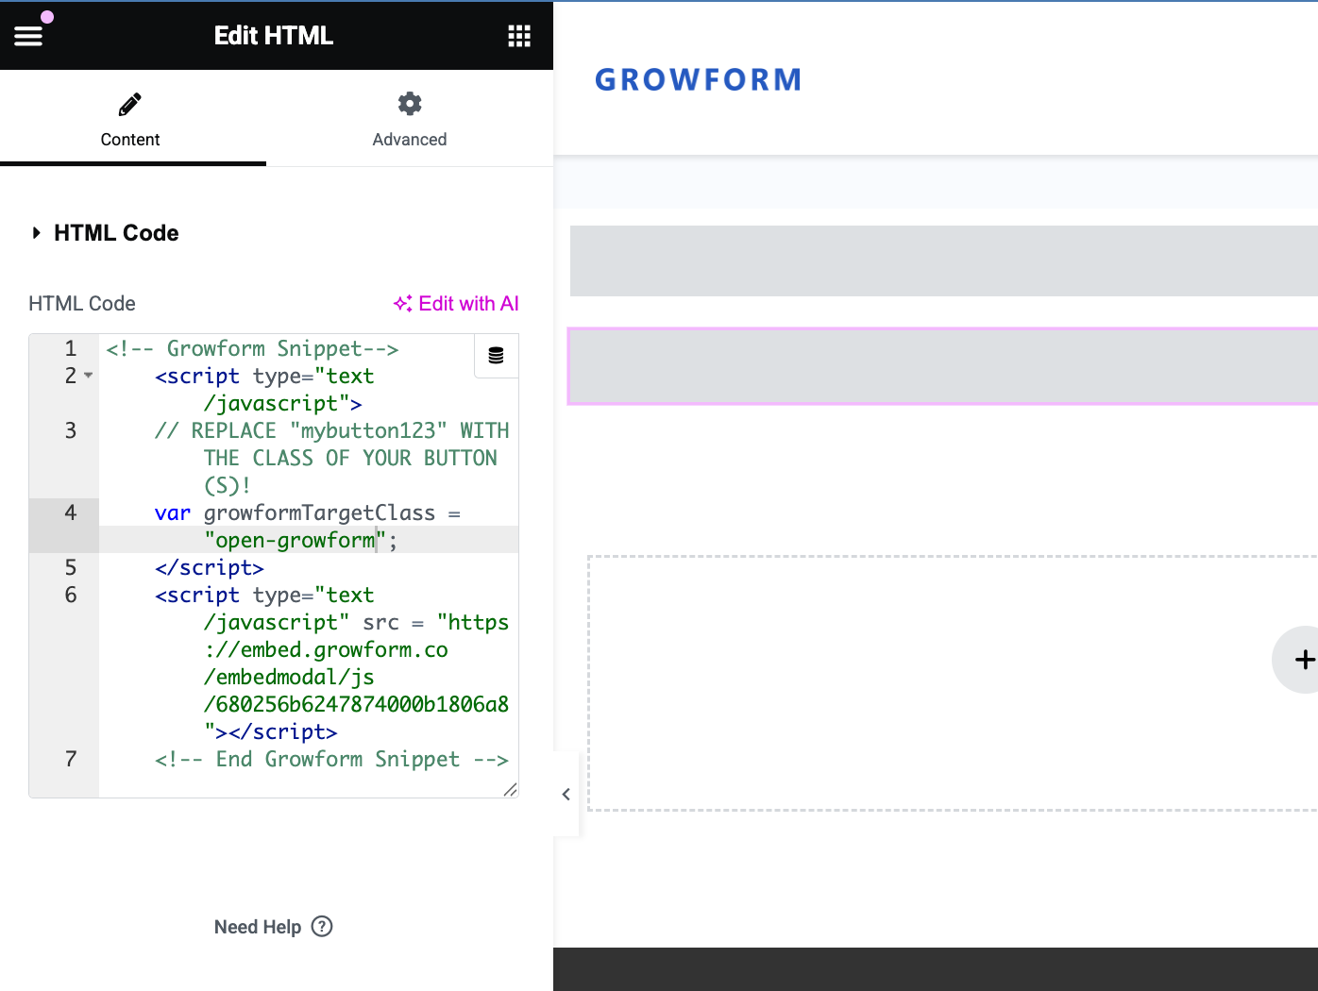
Task: Open the widgets grid icon
Action: coord(519,36)
